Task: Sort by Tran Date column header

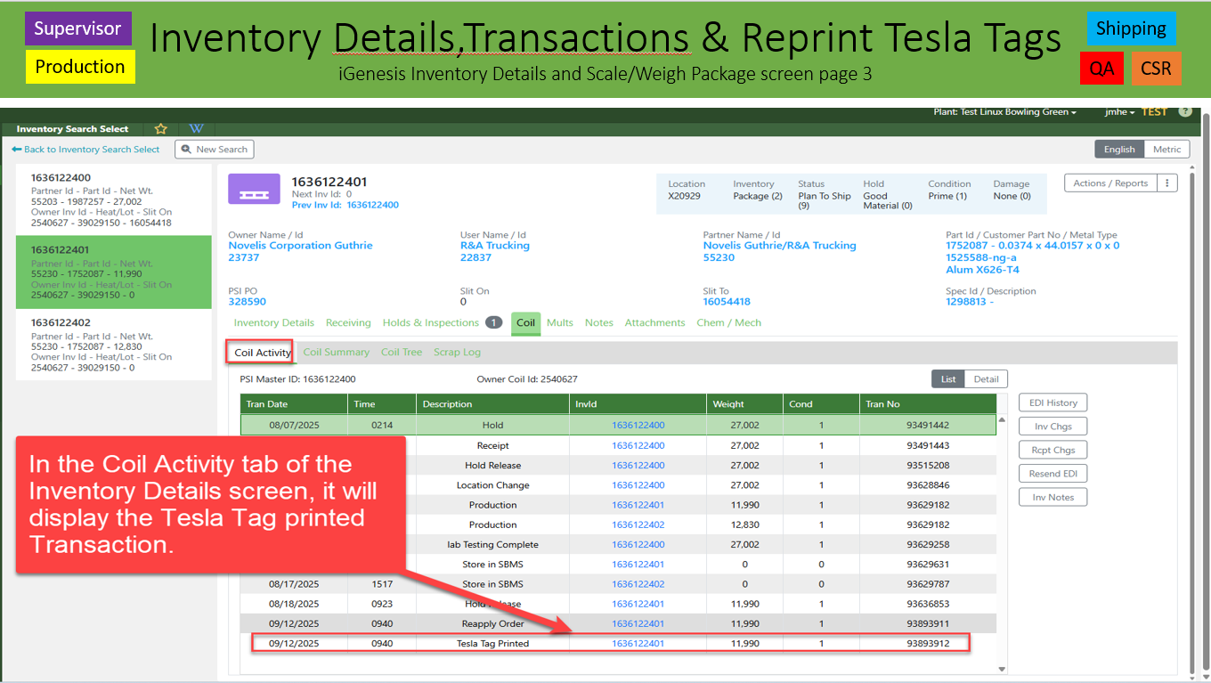Action: [x=294, y=404]
